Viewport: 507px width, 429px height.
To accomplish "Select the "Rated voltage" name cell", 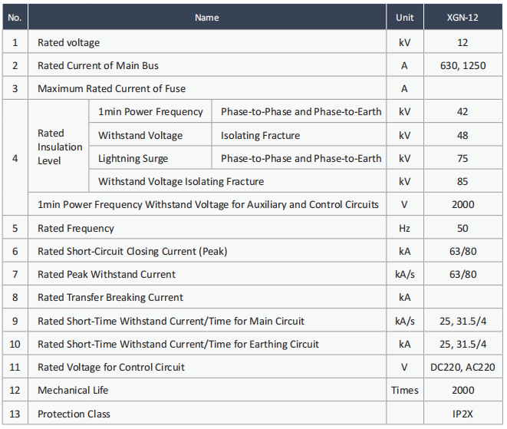I will (x=68, y=42).
